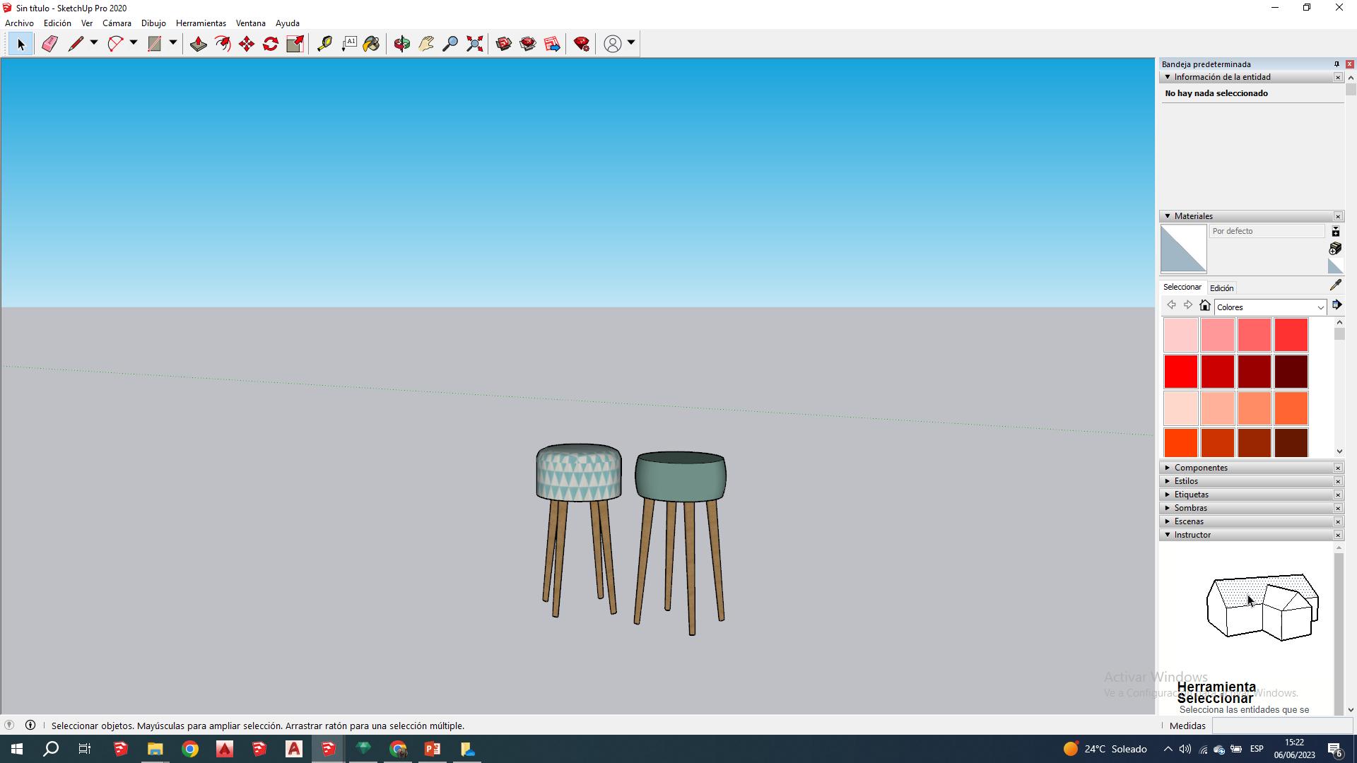1357x763 pixels.
Task: Open the Cámara menu
Action: (x=117, y=23)
